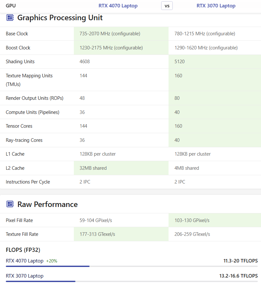Click the value 1230-2175 MHz (configurable)
Screen dimensions: 261x283
click(x=111, y=48)
